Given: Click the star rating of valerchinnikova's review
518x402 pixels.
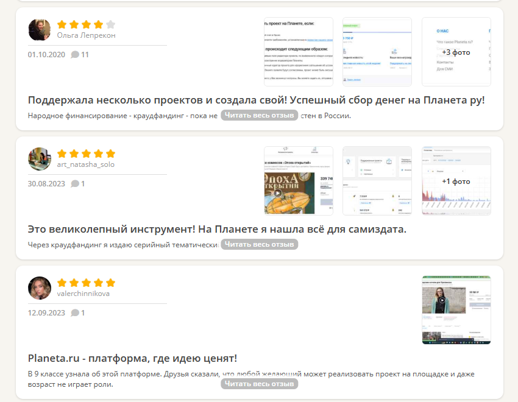Looking at the screenshot, I should (x=86, y=283).
